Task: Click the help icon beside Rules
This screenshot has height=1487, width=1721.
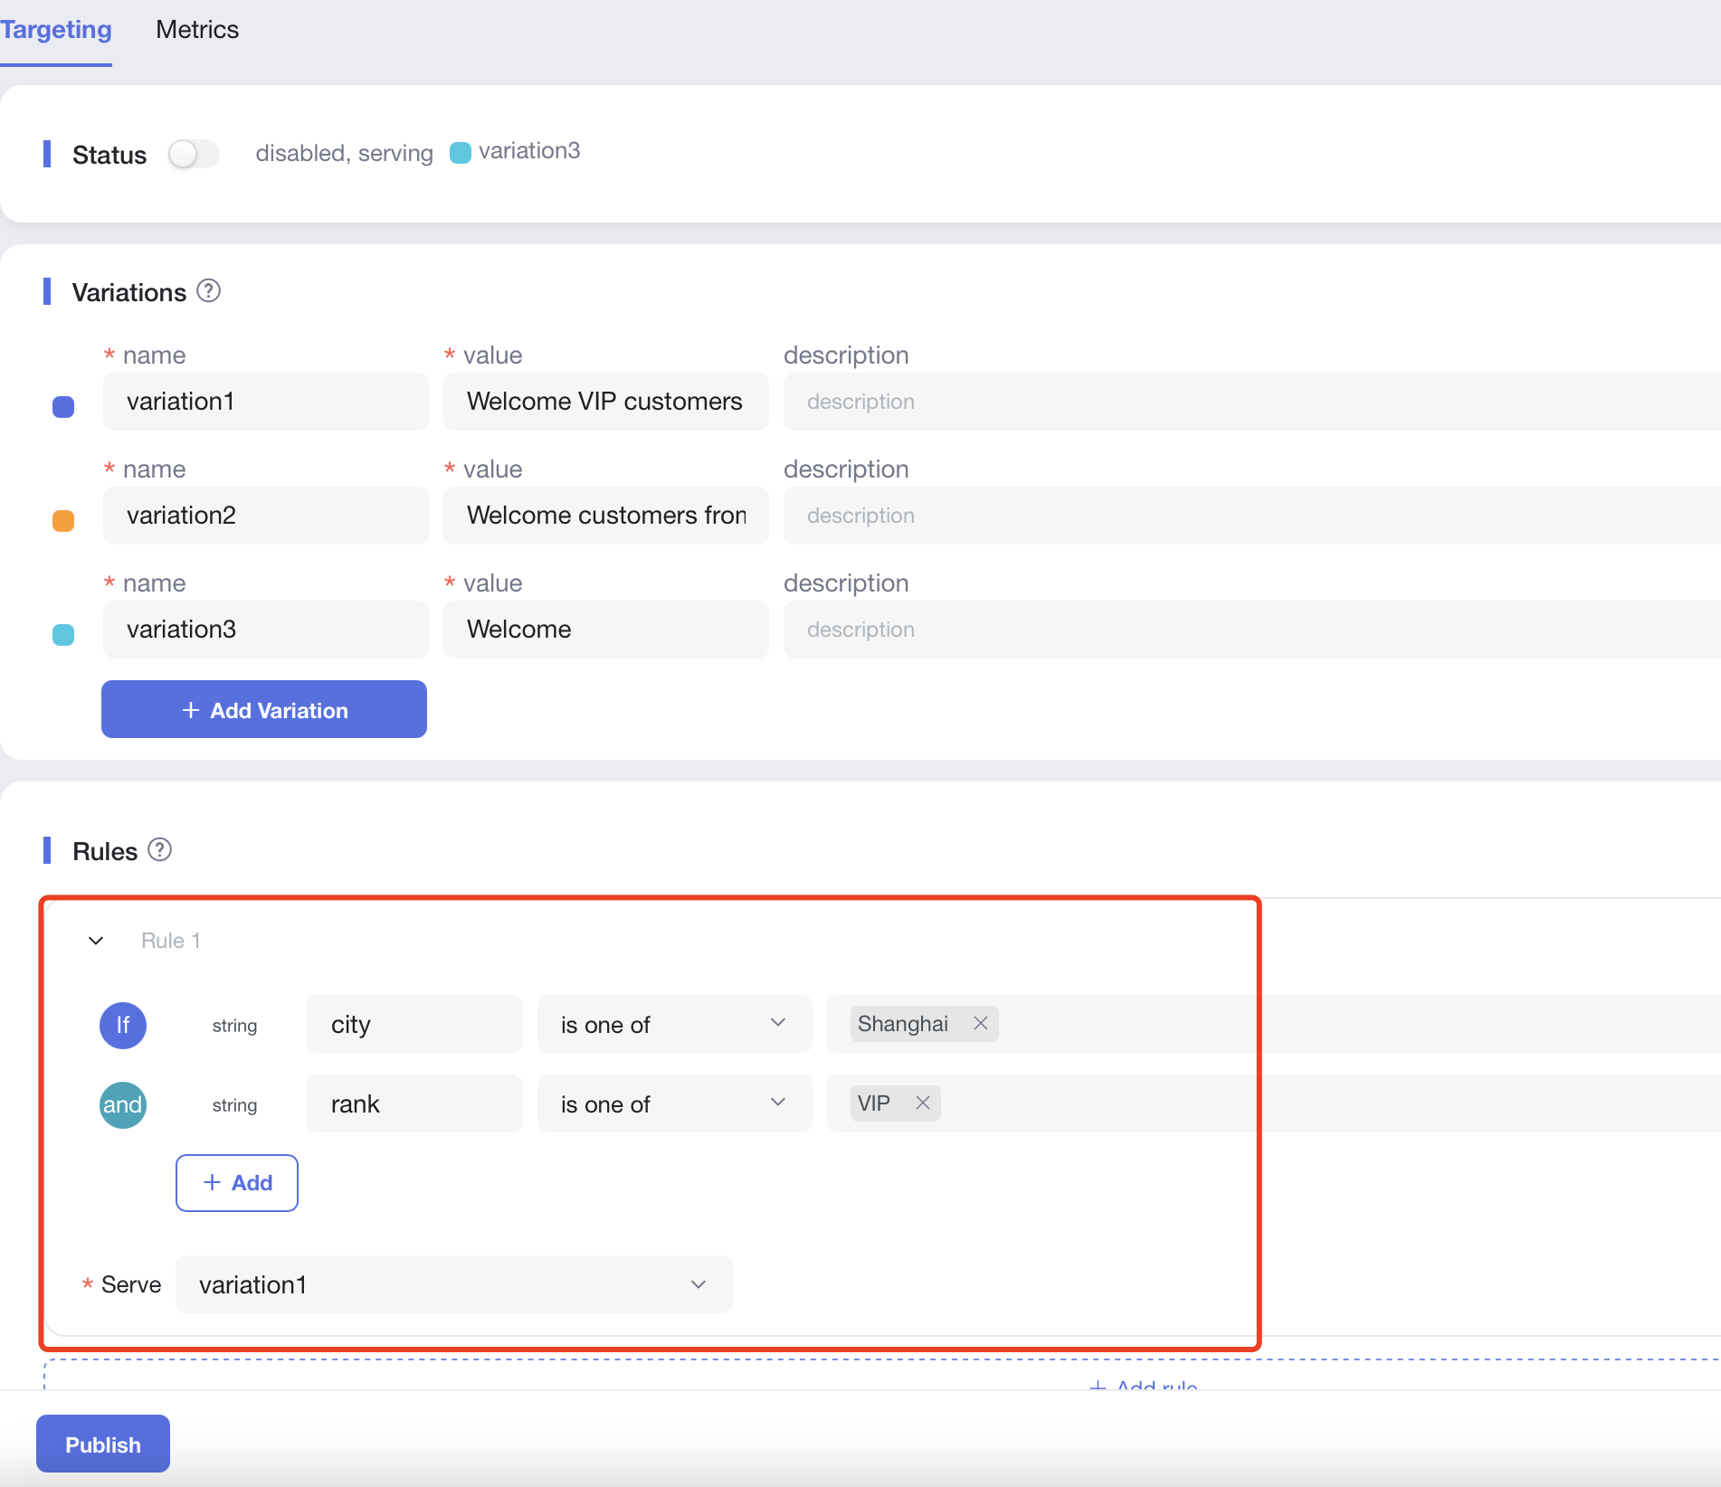Action: click(159, 850)
